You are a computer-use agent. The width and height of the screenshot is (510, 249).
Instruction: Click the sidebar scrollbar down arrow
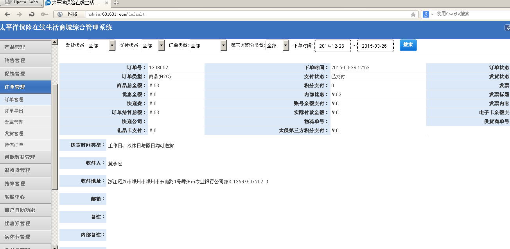(x=55, y=247)
